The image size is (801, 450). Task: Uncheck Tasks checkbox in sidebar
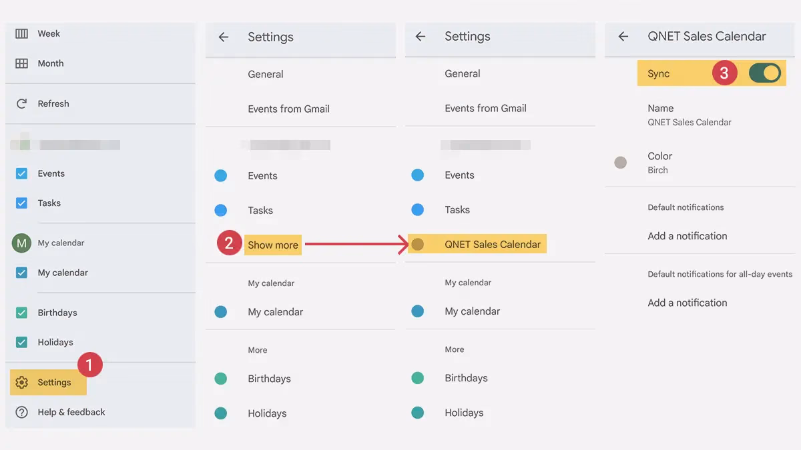coord(22,203)
